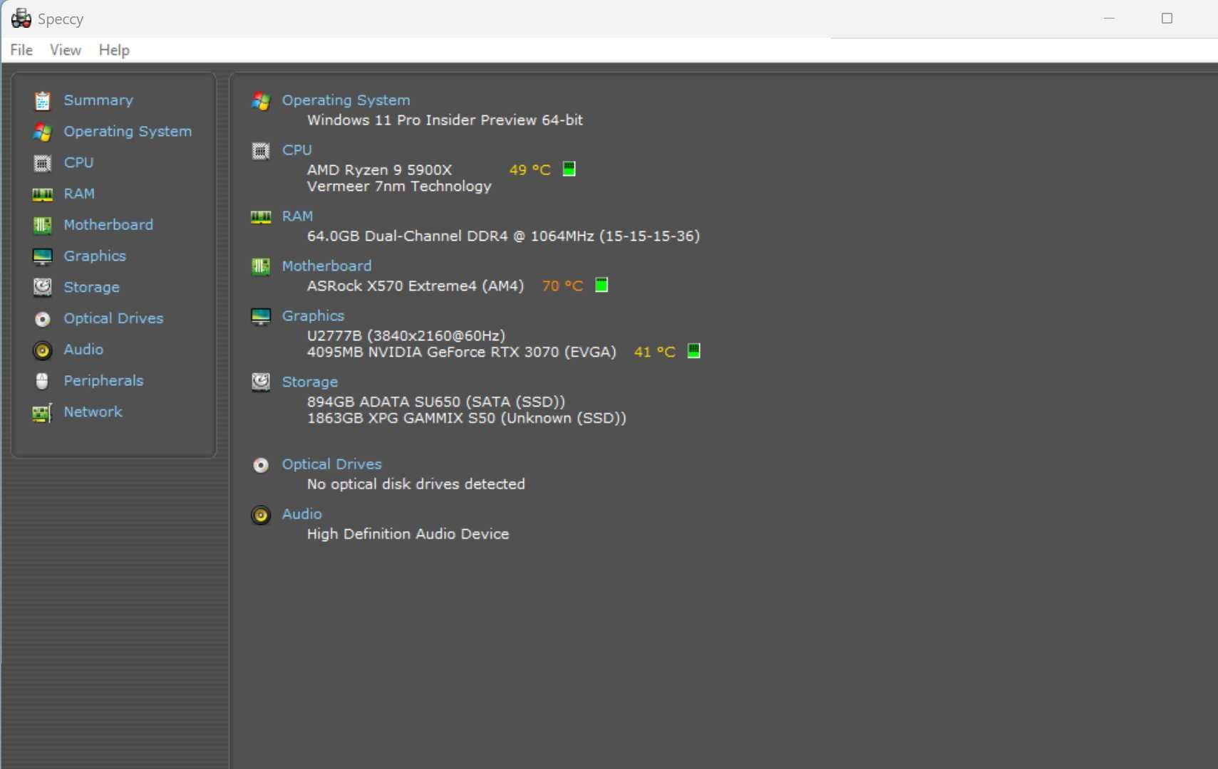Open Graphics details from sidebar

(x=95, y=256)
